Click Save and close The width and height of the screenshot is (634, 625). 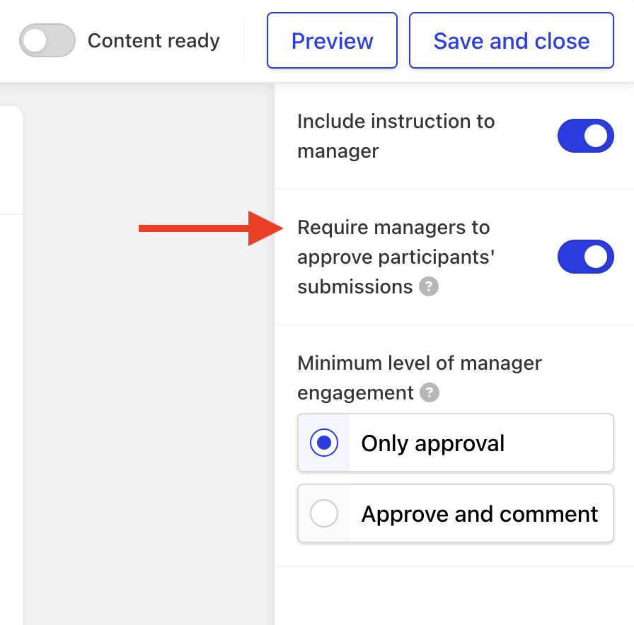tap(512, 40)
